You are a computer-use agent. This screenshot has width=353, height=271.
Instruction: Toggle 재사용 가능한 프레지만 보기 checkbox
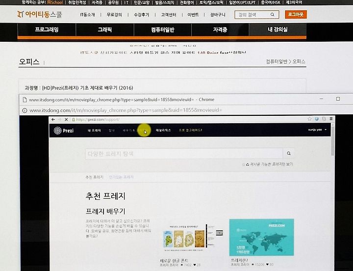243,164
